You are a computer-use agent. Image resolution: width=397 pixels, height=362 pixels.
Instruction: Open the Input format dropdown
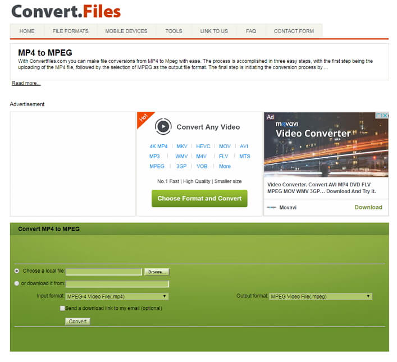click(117, 296)
